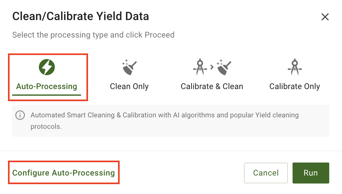Click the compass icon above Calibrate Only

point(294,67)
